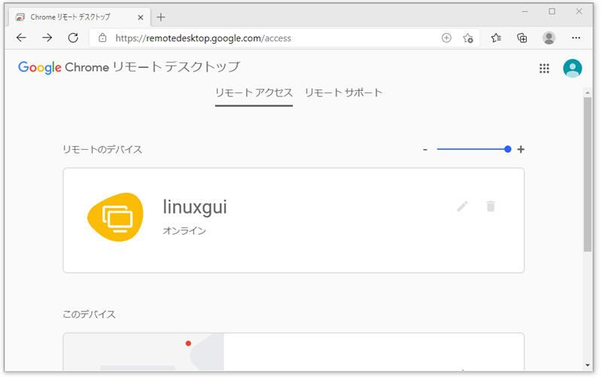Viewport: 602px width, 377px height.
Task: Open the browser settings and more menu
Action: click(576, 38)
